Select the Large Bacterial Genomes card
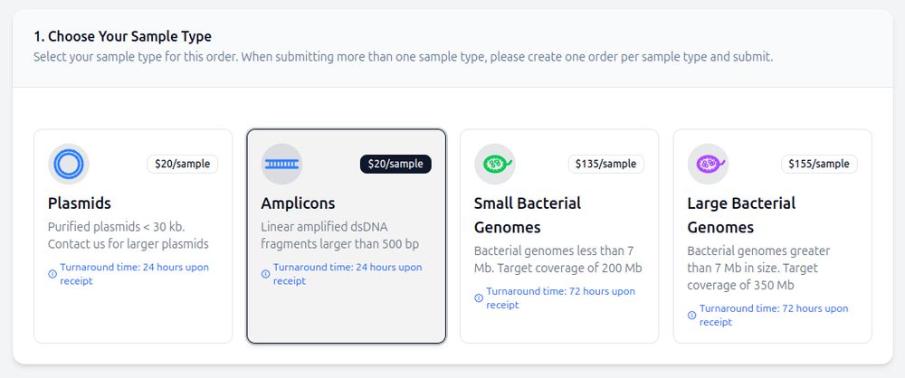 tap(773, 236)
